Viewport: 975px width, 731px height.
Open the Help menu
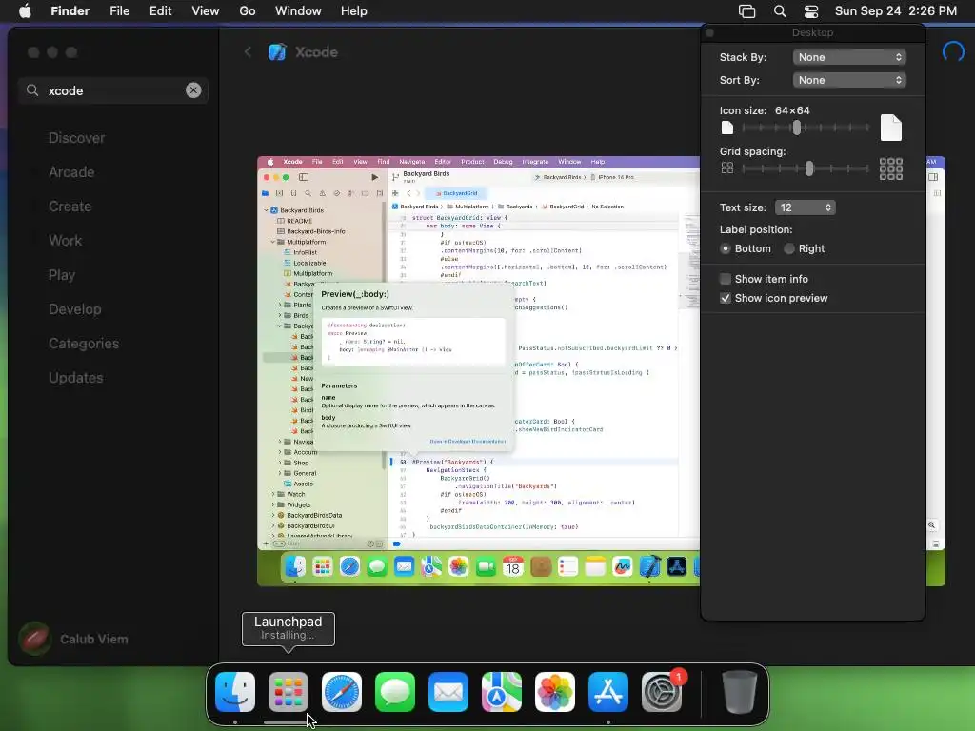click(354, 11)
